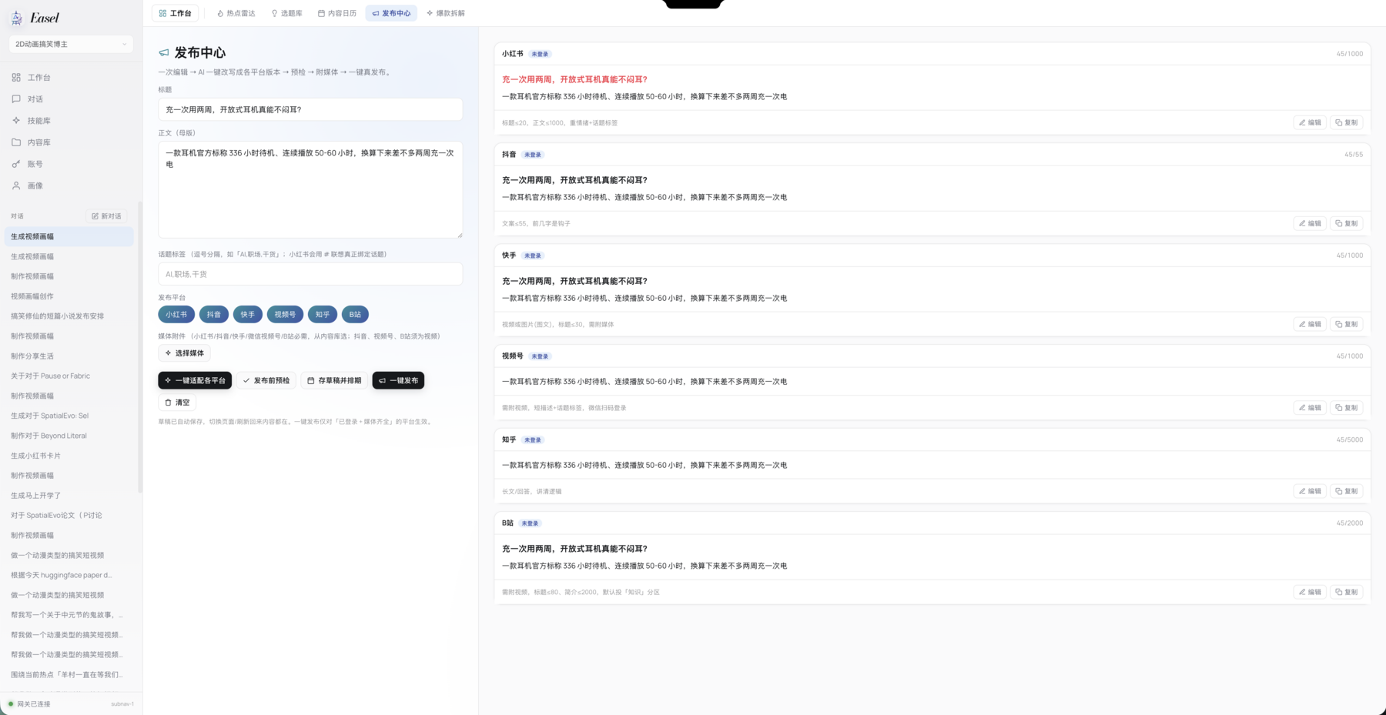The image size is (1386, 715).
Task: Click the 工作台 grid icon in the left sidebar
Action: coord(16,78)
